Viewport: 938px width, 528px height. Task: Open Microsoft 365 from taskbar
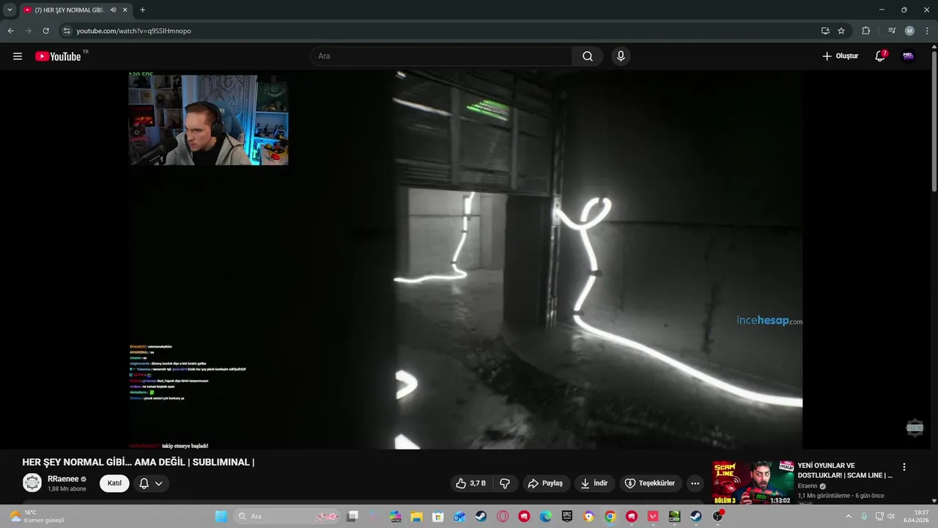[395, 516]
